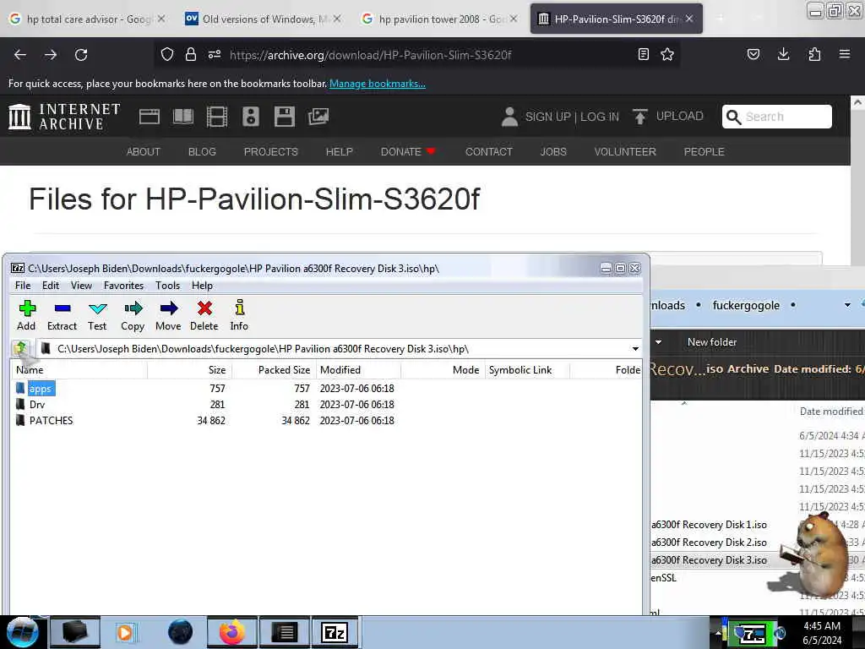Open the Video filmstrip icon
This screenshot has height=649, width=865.
pos(217,117)
